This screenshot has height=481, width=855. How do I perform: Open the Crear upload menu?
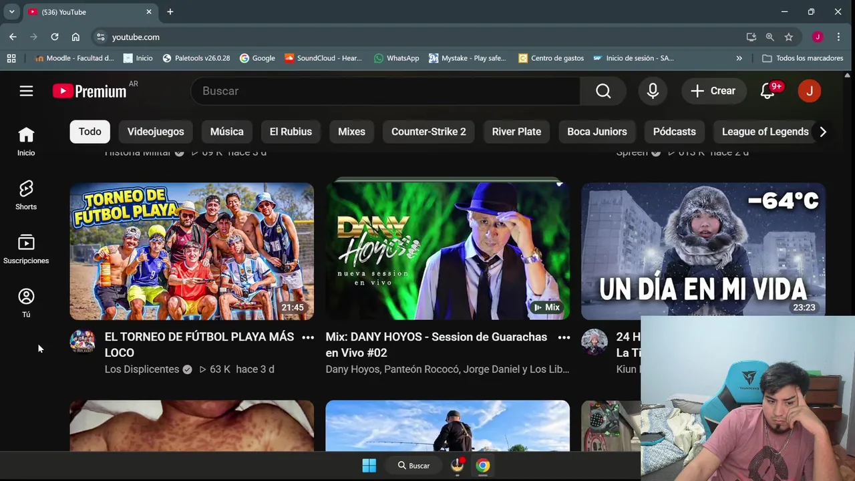[x=713, y=91]
